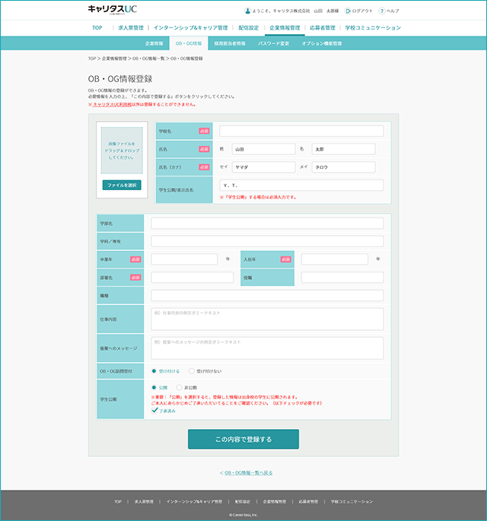The width and height of the screenshot is (487, 521).
Task: Click the ヘルプ question mark icon
Action: 382,11
